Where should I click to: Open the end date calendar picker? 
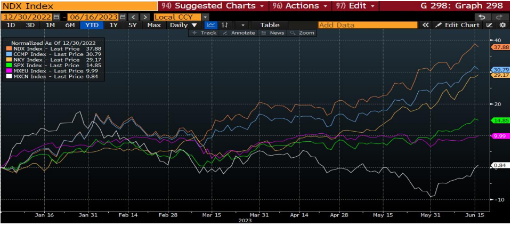[123, 17]
